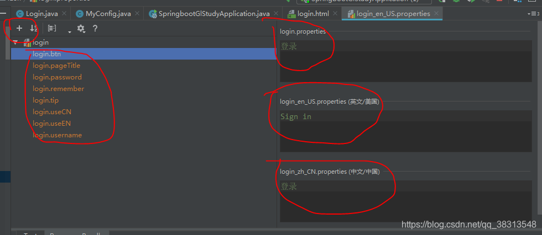Close the MyConfig.java tab
The height and width of the screenshot is (235, 542).
pyautogui.click(x=137, y=14)
